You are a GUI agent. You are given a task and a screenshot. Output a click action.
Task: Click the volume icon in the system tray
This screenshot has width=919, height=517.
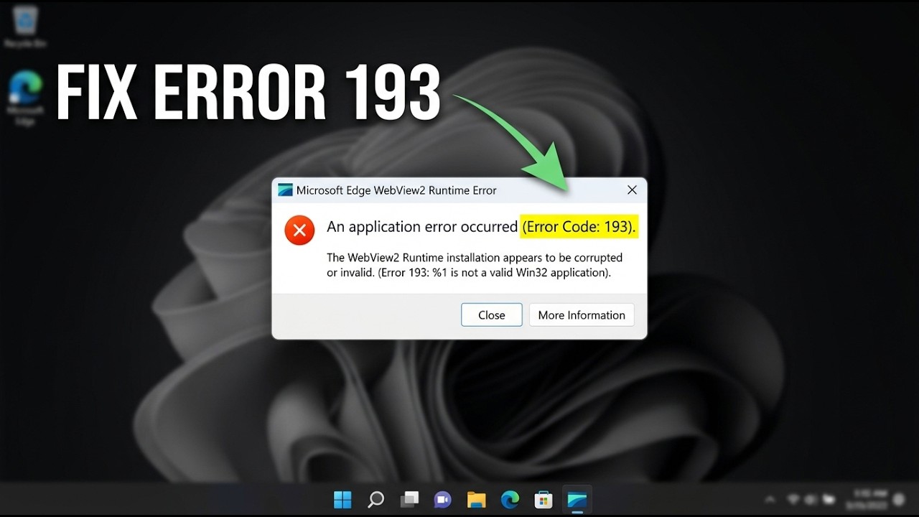click(x=811, y=499)
